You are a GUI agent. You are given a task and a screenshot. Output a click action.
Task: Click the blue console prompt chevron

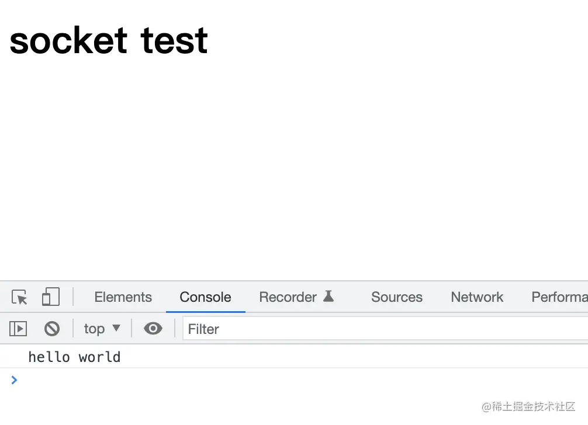point(15,380)
